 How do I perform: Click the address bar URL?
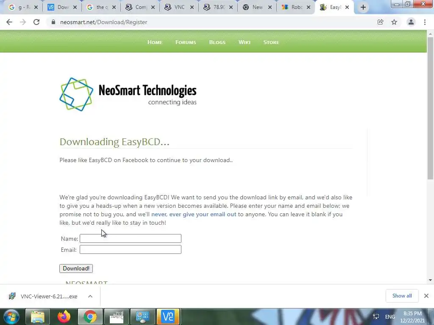tap(103, 22)
